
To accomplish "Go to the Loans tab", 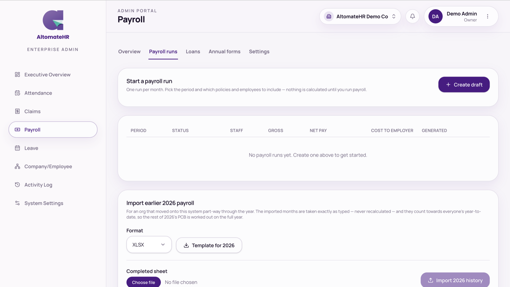I will pyautogui.click(x=193, y=52).
